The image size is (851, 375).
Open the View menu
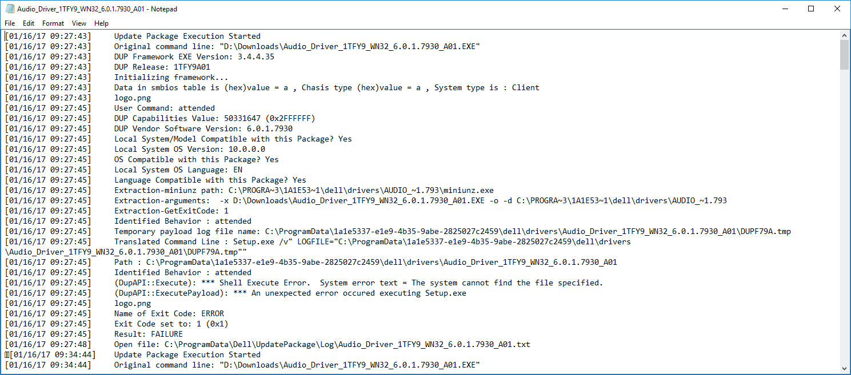pos(79,23)
